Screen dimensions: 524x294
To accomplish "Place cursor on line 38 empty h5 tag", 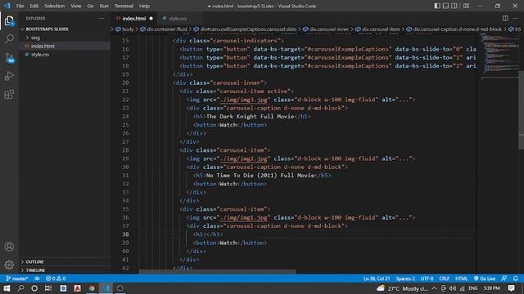I will [x=208, y=234].
